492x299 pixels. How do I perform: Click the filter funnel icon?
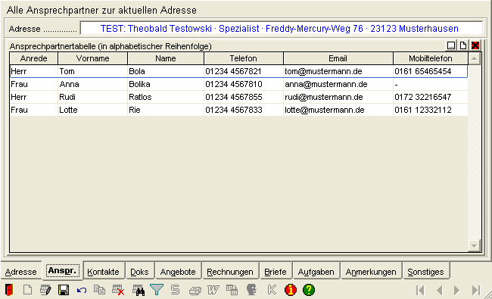pos(157,290)
